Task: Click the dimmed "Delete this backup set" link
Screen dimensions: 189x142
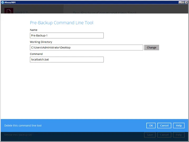Action: pos(18,135)
